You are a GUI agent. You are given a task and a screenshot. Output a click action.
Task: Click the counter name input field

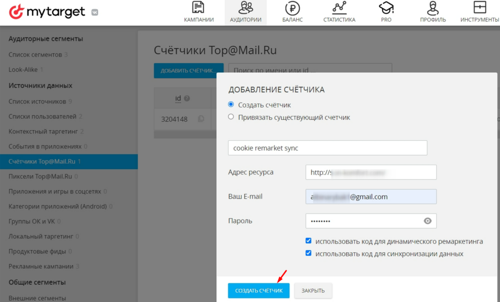click(327, 148)
